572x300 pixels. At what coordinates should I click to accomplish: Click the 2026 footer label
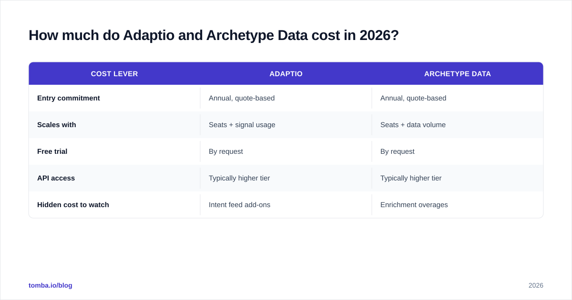tap(536, 285)
